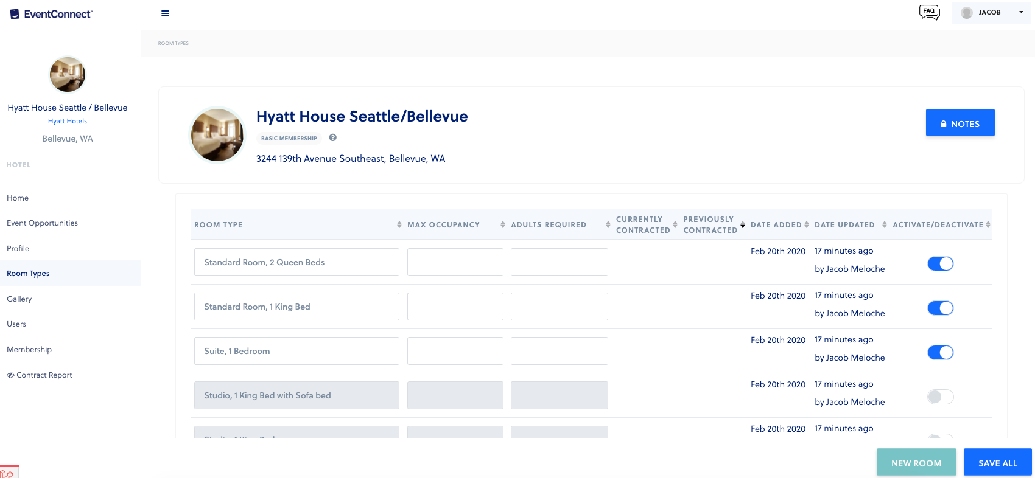Click max occupancy field for Suite, 1 Bedroom
This screenshot has width=1035, height=478.
click(455, 351)
